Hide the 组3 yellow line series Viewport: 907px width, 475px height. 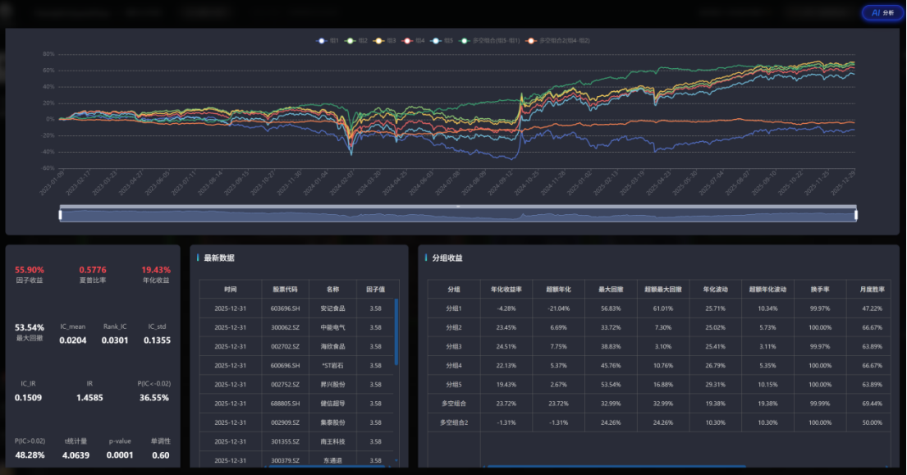pos(378,40)
